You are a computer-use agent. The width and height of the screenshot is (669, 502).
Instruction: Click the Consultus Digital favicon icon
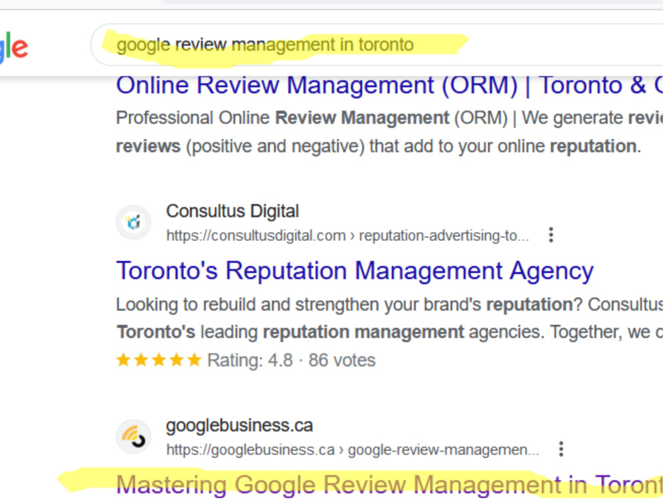click(134, 222)
